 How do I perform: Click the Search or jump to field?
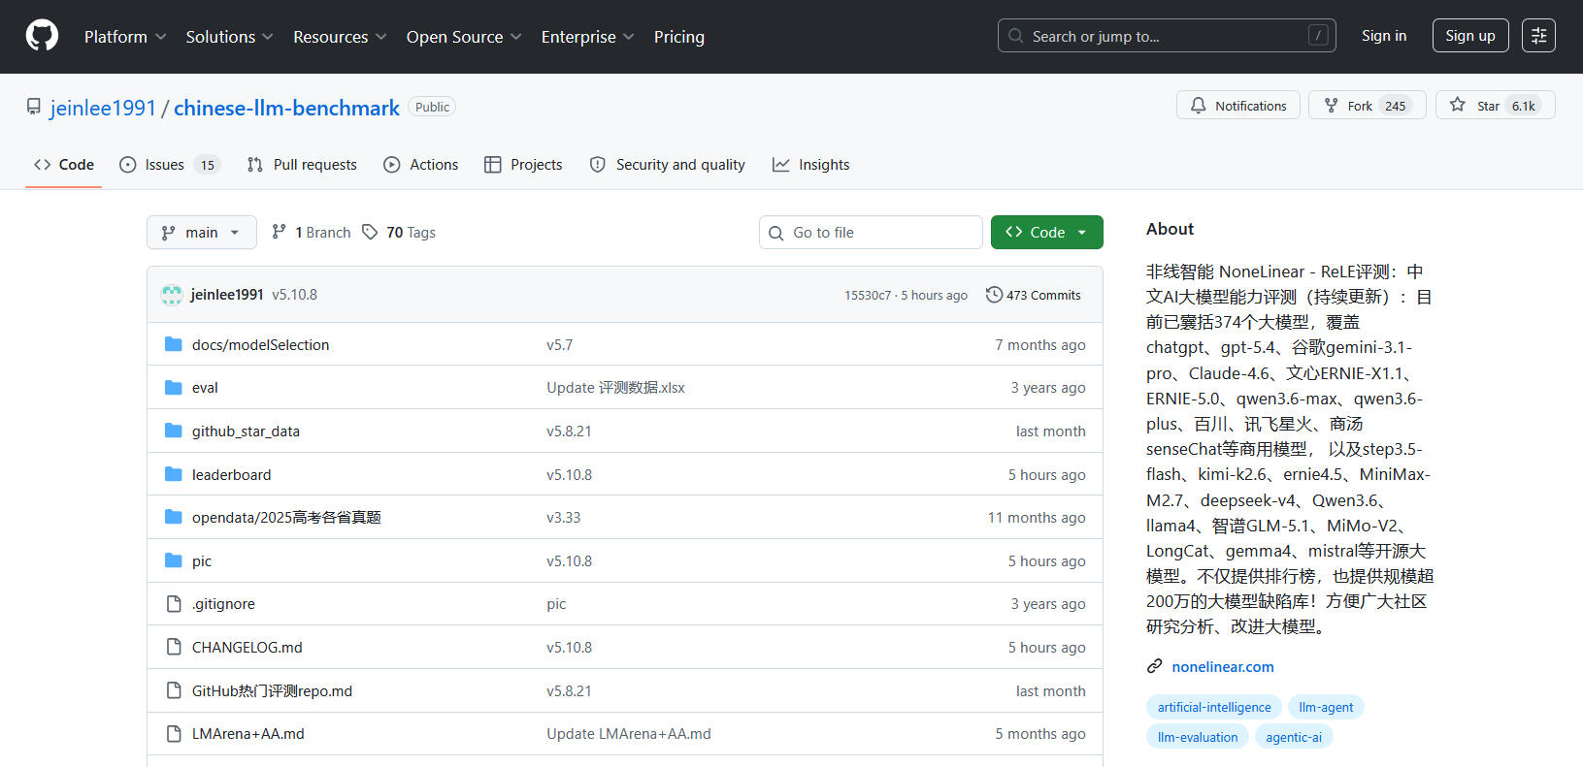click(x=1167, y=36)
